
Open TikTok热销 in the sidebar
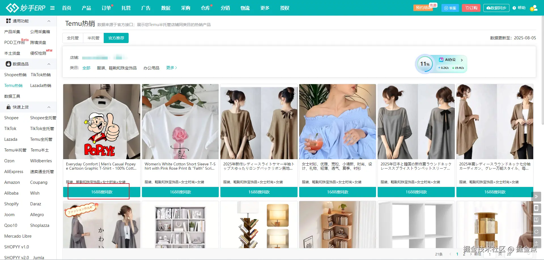click(x=41, y=75)
